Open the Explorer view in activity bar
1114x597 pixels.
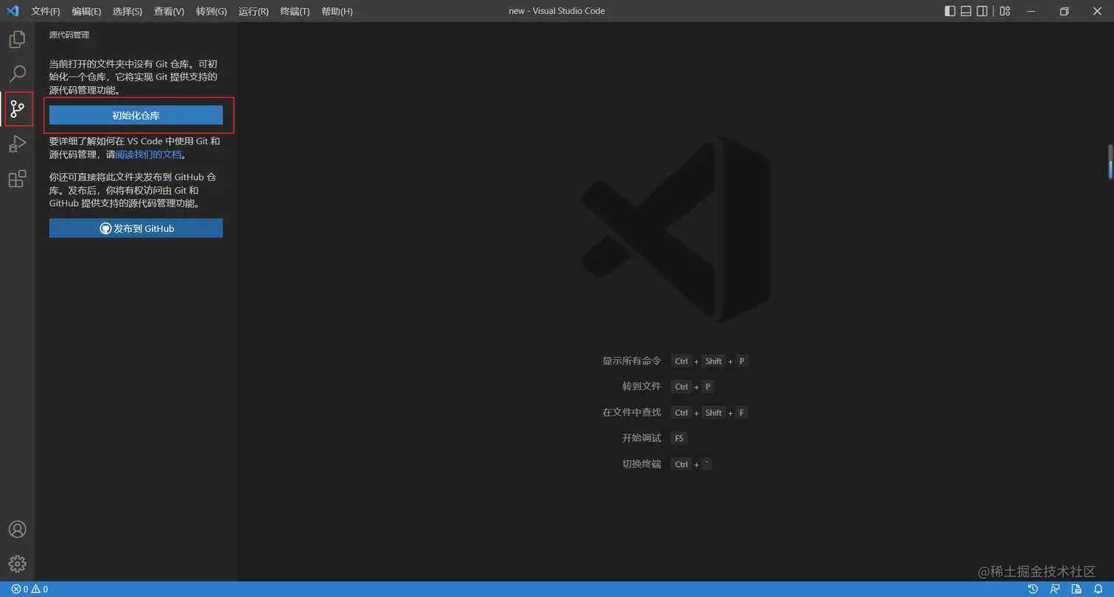point(17,40)
